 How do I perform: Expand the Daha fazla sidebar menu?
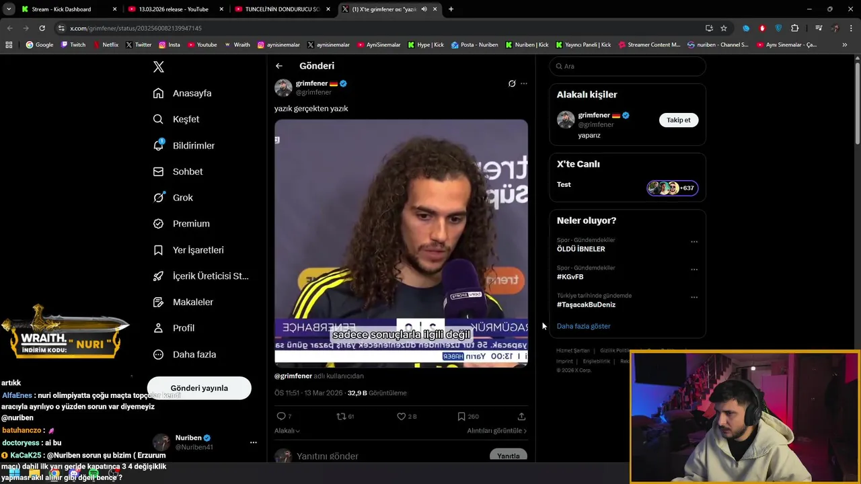184,354
